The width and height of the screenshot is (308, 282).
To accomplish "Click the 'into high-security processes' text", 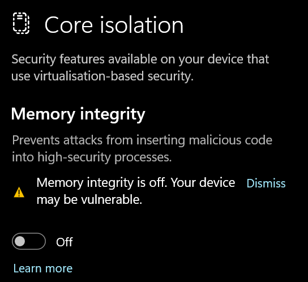I will click(92, 157).
